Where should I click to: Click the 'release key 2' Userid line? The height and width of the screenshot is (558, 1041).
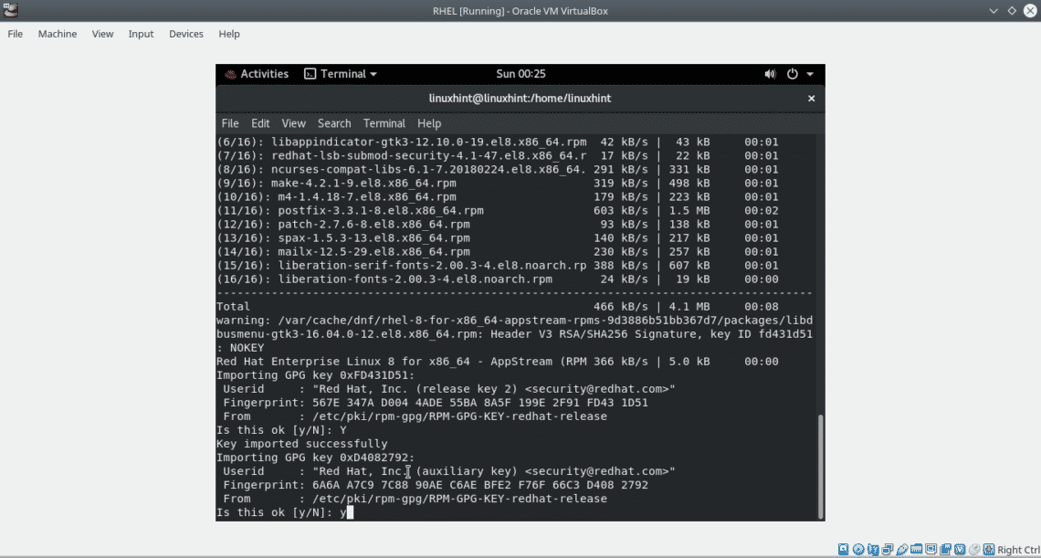449,389
